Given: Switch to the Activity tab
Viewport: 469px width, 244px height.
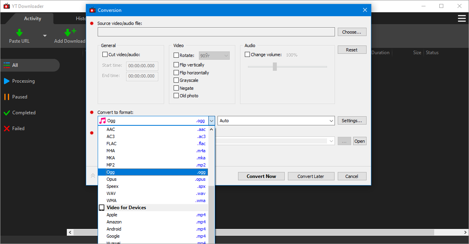Looking at the screenshot, I should [32, 19].
